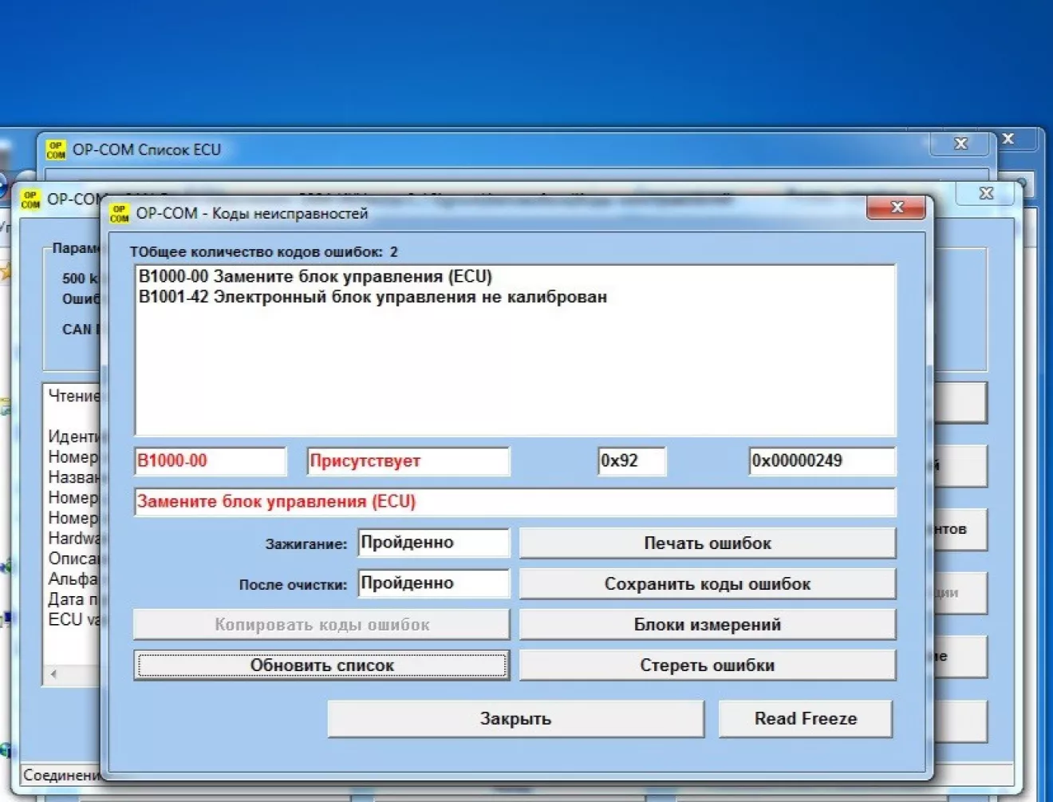Select fault code B1001-42 in the list
1053x802 pixels.
point(373,297)
